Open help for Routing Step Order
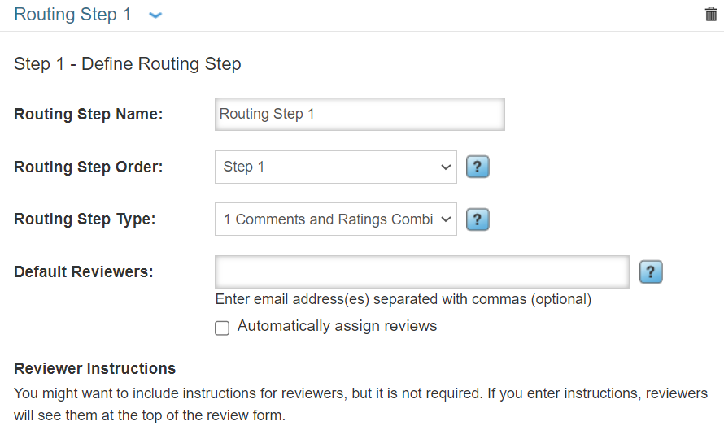Image resolution: width=724 pixels, height=430 pixels. point(477,167)
